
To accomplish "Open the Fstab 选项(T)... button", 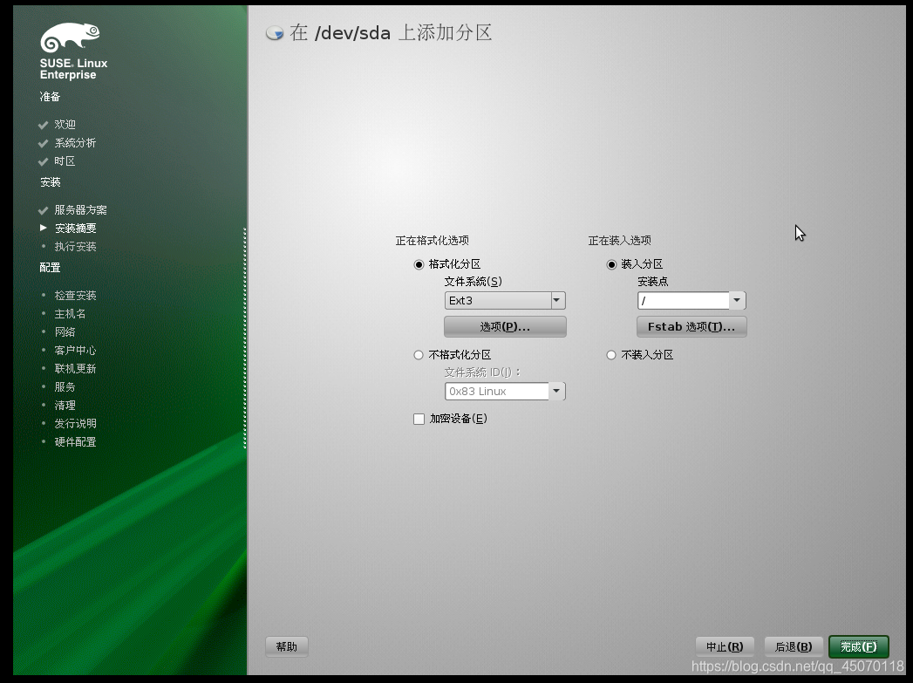I will point(692,326).
